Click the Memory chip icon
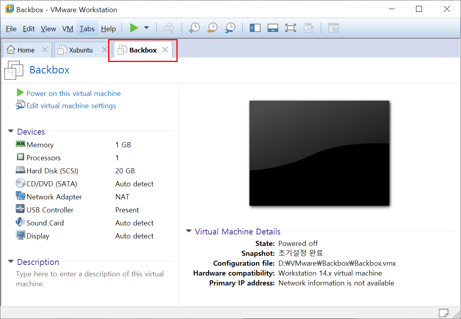The width and height of the screenshot is (461, 319). click(x=20, y=144)
